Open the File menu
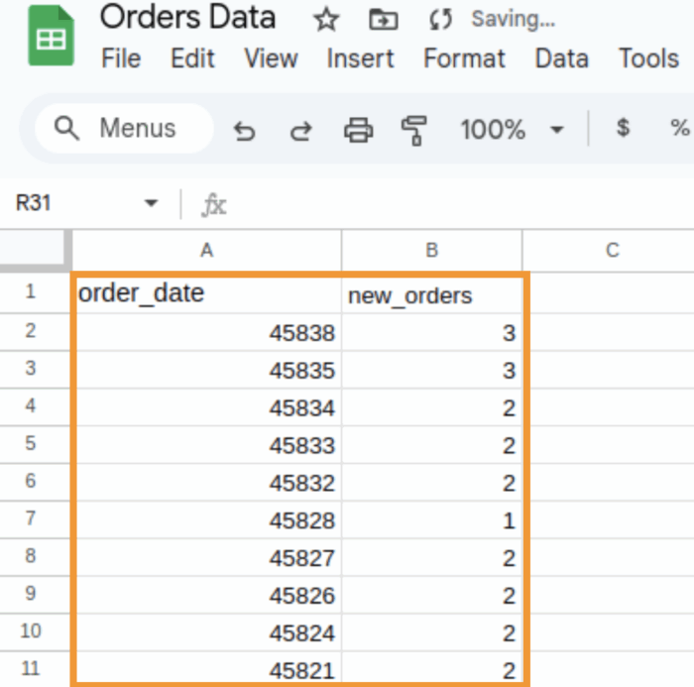The image size is (694, 687). (x=121, y=58)
